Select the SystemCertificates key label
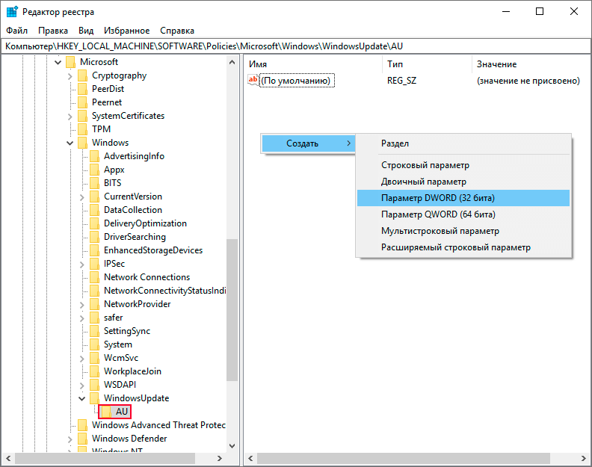Screen dimensions: 592x467 pos(128,116)
